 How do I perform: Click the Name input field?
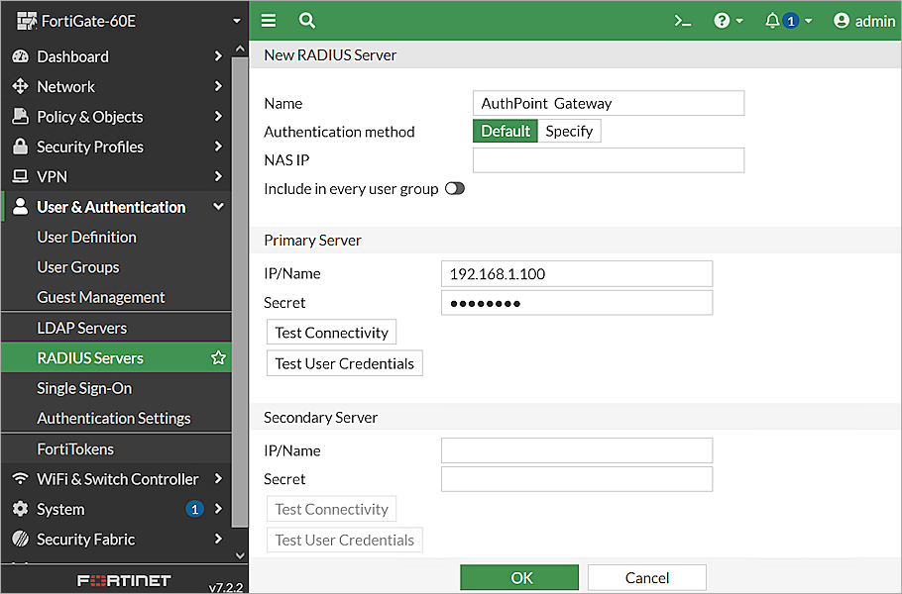tap(608, 102)
